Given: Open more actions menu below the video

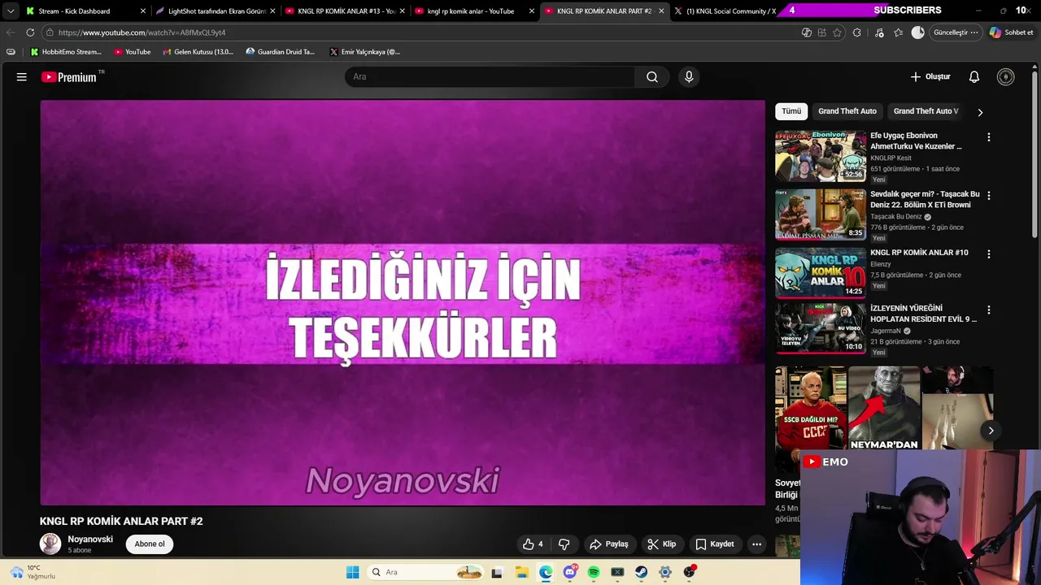Looking at the screenshot, I should coord(756,544).
